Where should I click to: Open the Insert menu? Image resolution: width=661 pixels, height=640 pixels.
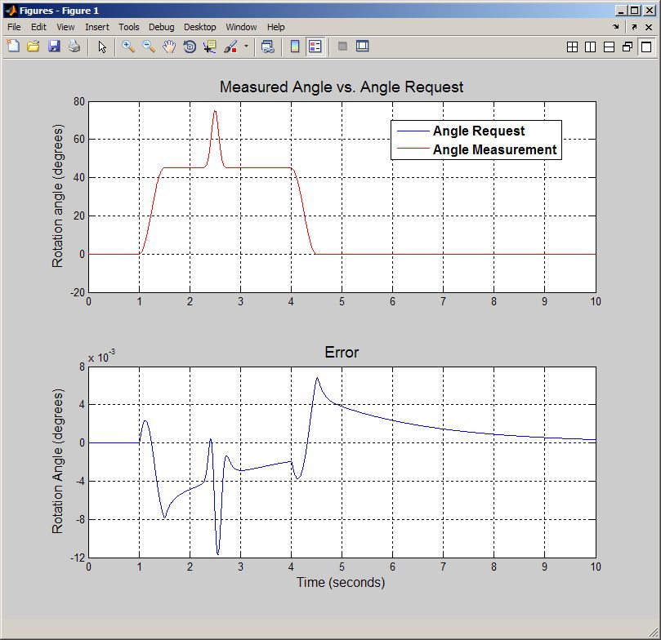click(96, 27)
